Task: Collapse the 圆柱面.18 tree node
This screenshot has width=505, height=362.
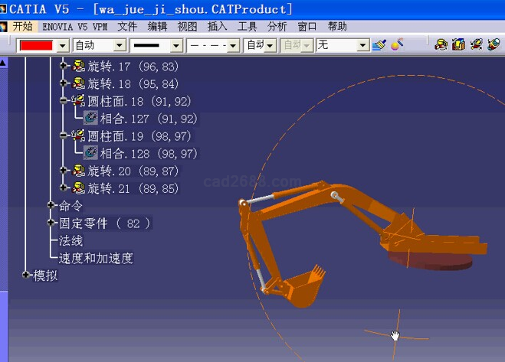Action: click(64, 101)
